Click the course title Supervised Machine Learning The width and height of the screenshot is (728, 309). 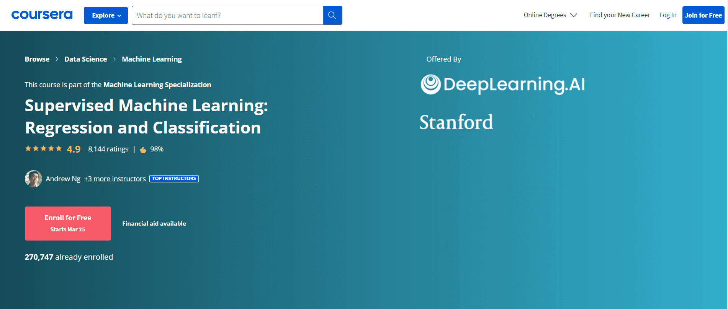[146, 116]
